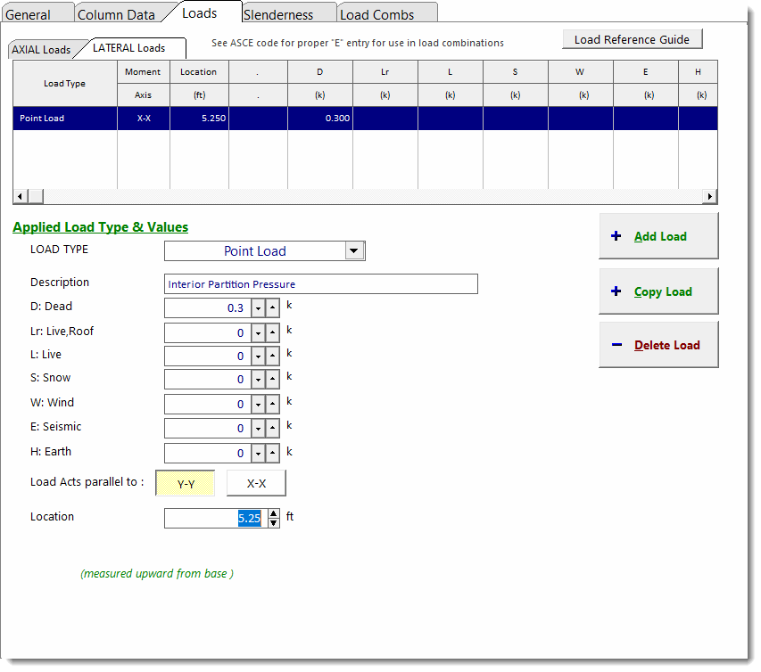Decrease the Lr: Live,Roof load value
Image resolution: width=761 pixels, height=672 pixels.
click(257, 332)
